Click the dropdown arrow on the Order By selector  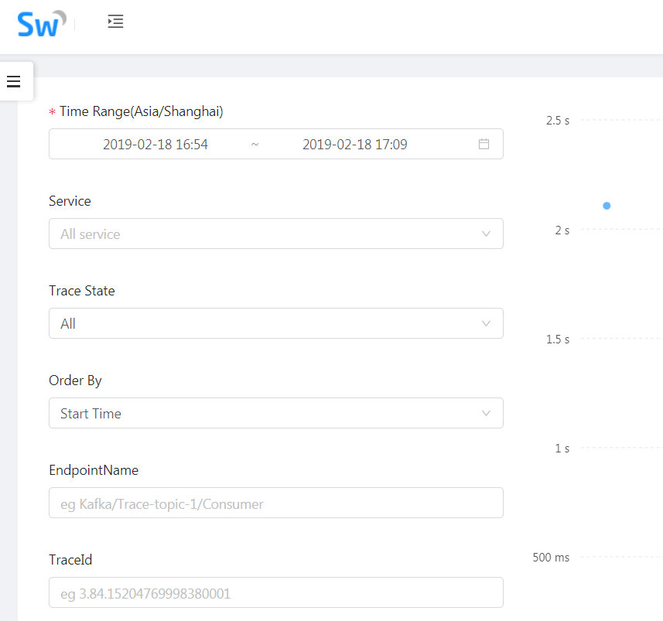[x=486, y=413]
